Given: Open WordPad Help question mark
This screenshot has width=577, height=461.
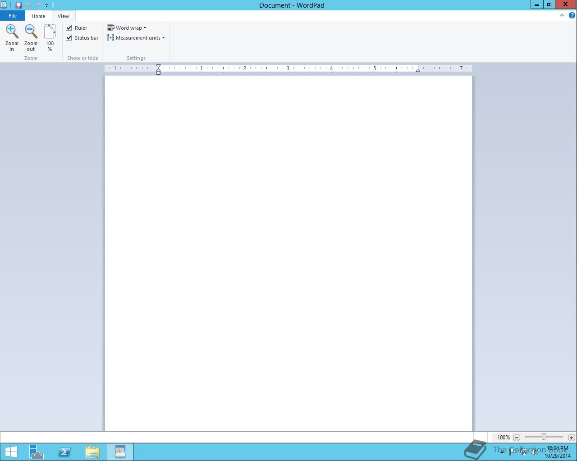Looking at the screenshot, I should pyautogui.click(x=572, y=15).
